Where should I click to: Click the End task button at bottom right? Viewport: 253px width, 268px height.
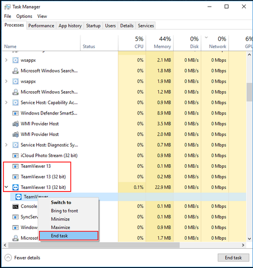tap(233, 257)
